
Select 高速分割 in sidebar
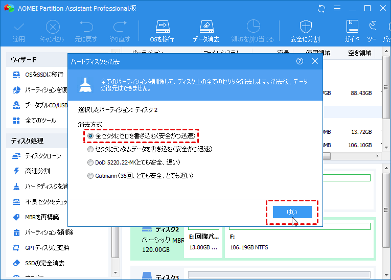tap(31, 171)
